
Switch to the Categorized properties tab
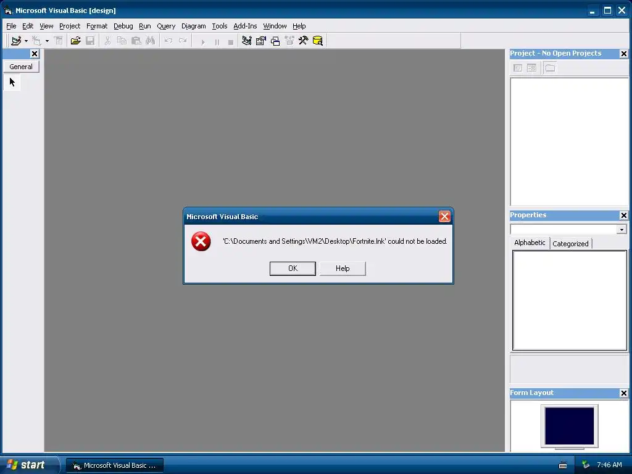coord(570,243)
